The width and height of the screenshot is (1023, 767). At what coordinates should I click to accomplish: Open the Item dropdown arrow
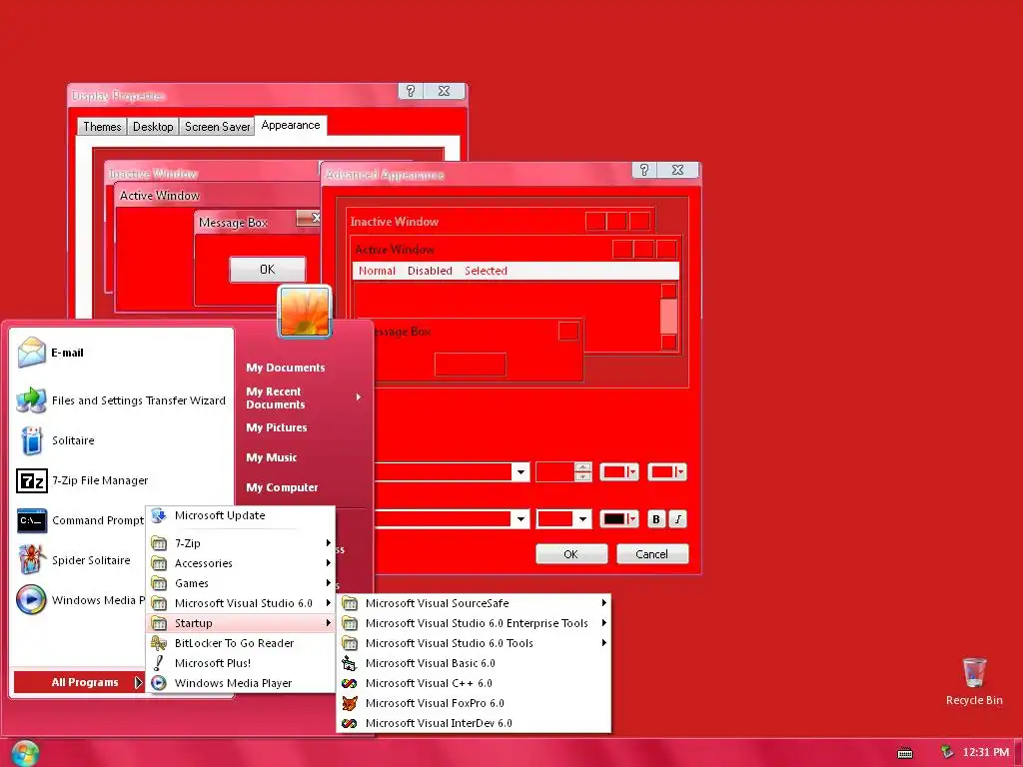[520, 472]
